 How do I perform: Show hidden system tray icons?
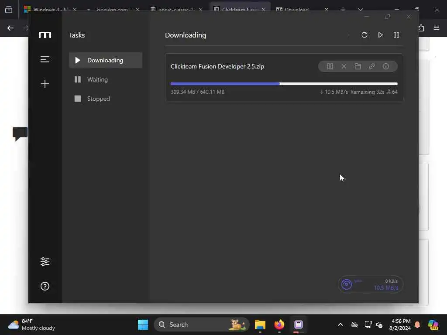point(340,325)
